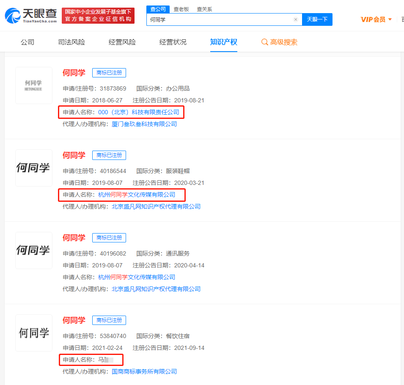
Task: Open applicant 000（北京）科技有限责任公司
Action: coord(139,112)
